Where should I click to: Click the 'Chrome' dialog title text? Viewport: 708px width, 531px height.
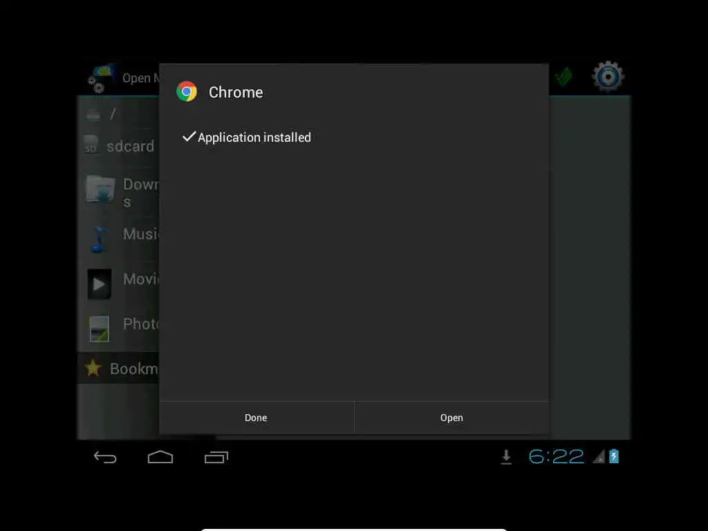pos(236,92)
